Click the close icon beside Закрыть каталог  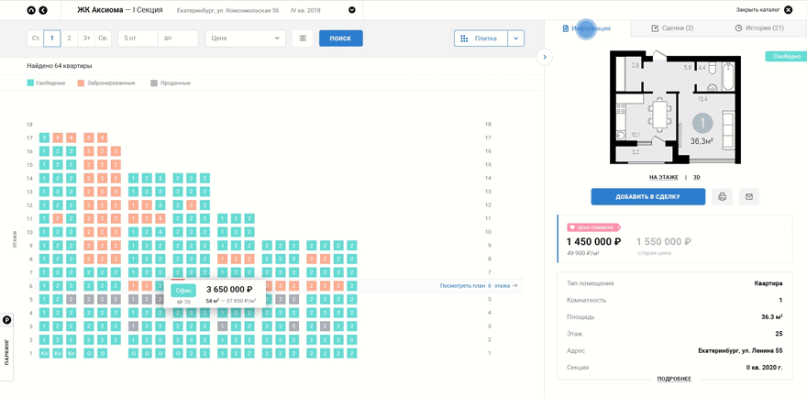click(x=789, y=10)
